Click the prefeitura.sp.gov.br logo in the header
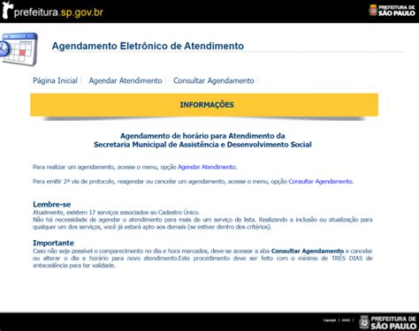 (52, 11)
